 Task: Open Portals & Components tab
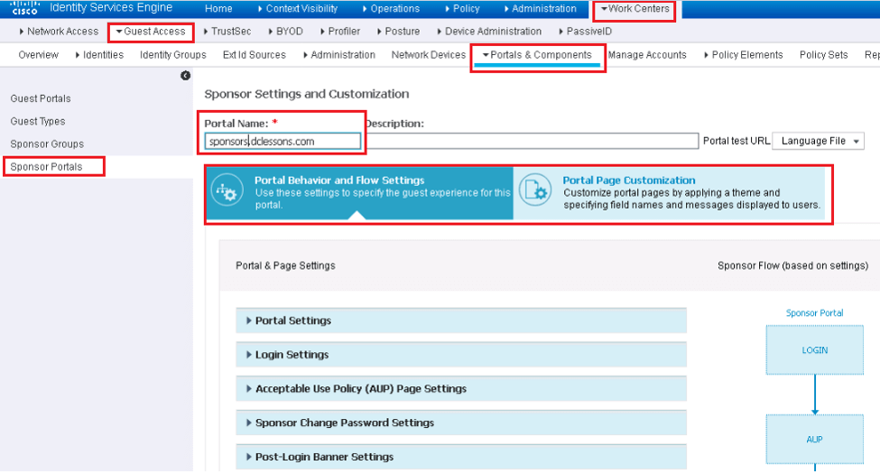[x=537, y=55]
